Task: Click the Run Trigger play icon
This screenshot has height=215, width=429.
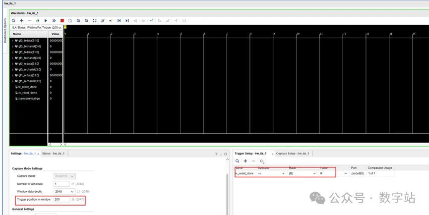Action: tap(46, 21)
